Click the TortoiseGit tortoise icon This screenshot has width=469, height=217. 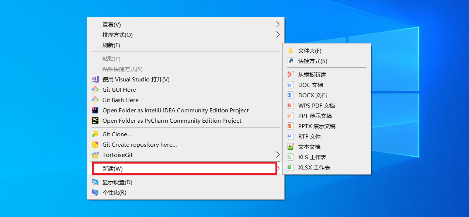click(x=95, y=155)
